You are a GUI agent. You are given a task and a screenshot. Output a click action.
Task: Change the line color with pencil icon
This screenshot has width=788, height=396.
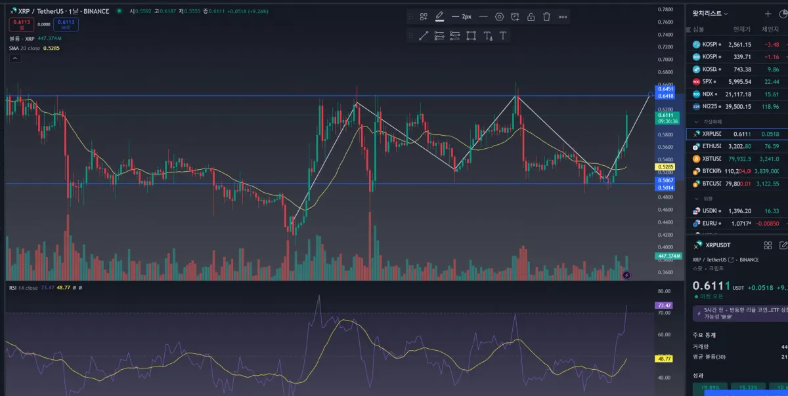439,16
